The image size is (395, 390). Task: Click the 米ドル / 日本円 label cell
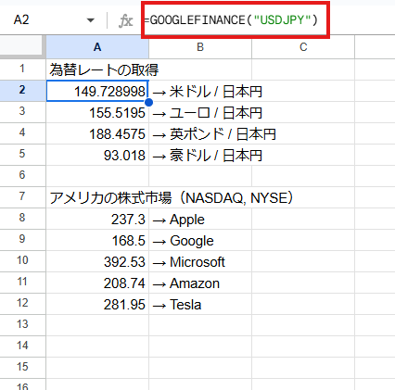(200, 91)
